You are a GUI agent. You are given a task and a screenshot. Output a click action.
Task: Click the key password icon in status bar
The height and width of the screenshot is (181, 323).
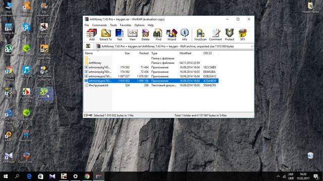point(90,115)
